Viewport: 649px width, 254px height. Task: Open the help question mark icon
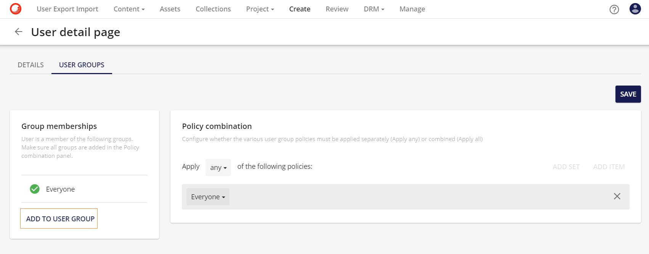(614, 10)
